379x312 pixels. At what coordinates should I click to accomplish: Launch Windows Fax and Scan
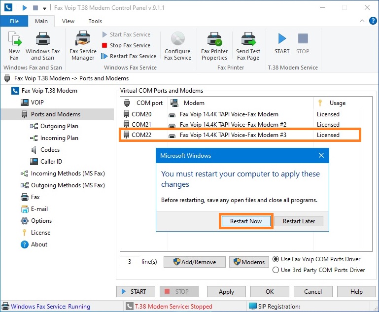pyautogui.click(x=43, y=46)
